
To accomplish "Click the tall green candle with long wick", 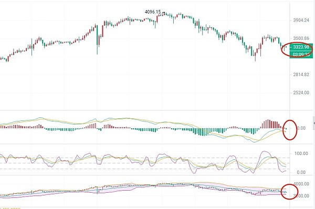I will (97, 39).
